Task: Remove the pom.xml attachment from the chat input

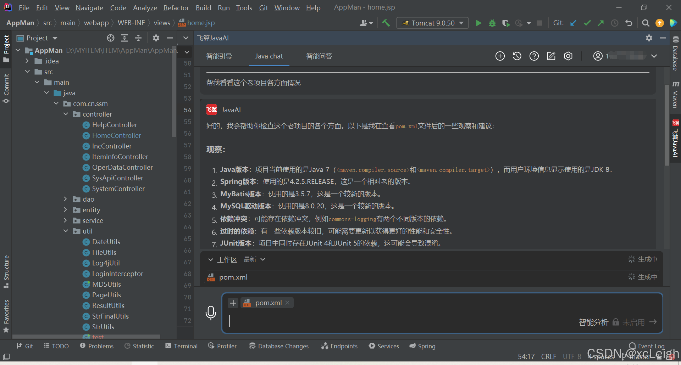Action: click(287, 303)
